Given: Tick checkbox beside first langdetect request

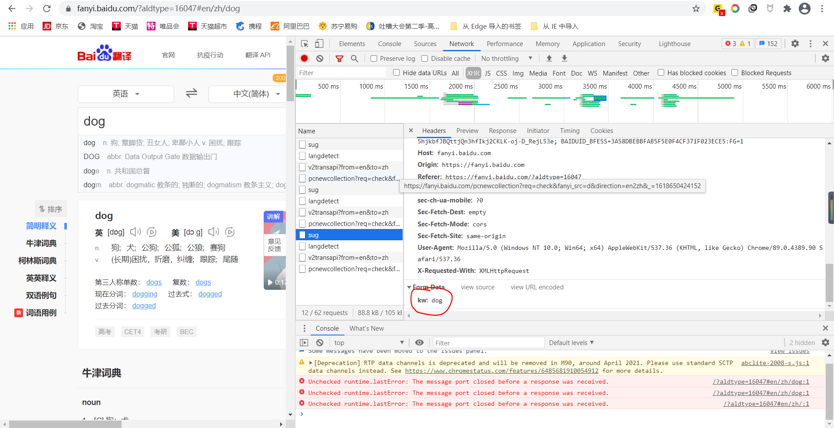Looking at the screenshot, I should (302, 156).
